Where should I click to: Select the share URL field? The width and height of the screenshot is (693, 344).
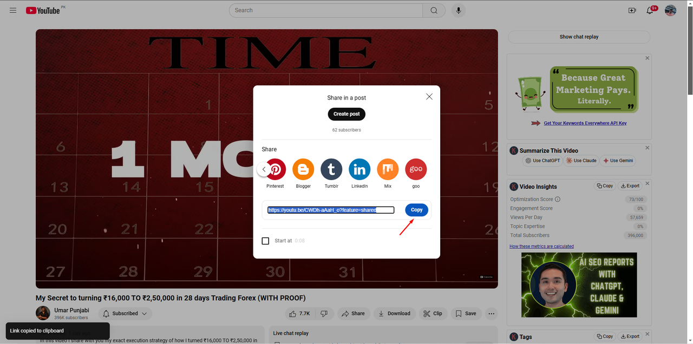pyautogui.click(x=331, y=210)
